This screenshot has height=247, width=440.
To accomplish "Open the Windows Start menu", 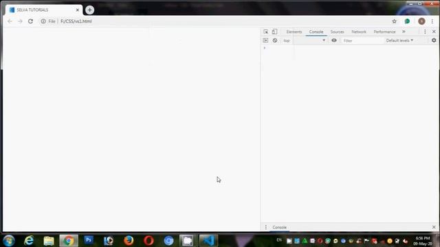I will (9, 241).
